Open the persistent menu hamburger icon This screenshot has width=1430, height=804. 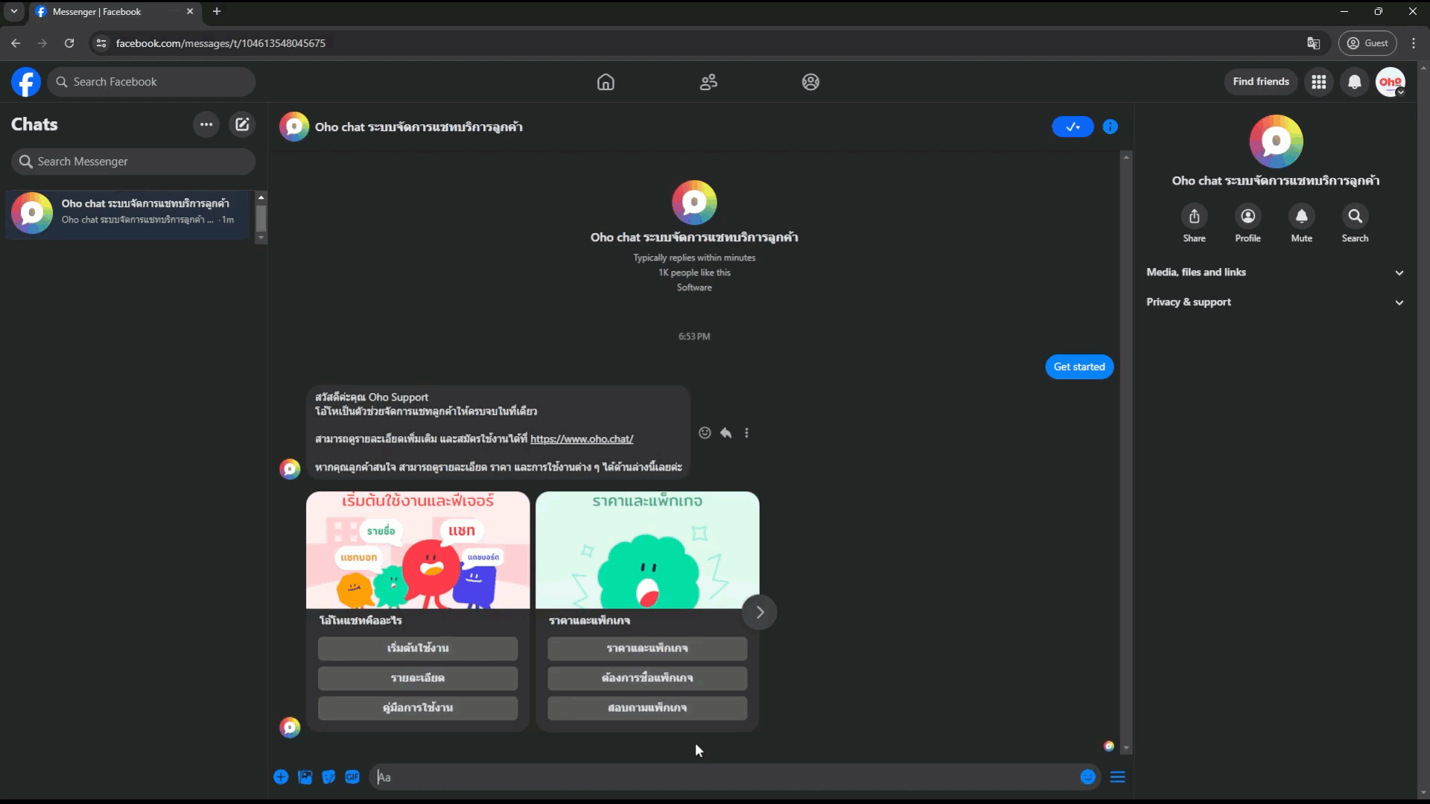(x=1117, y=777)
